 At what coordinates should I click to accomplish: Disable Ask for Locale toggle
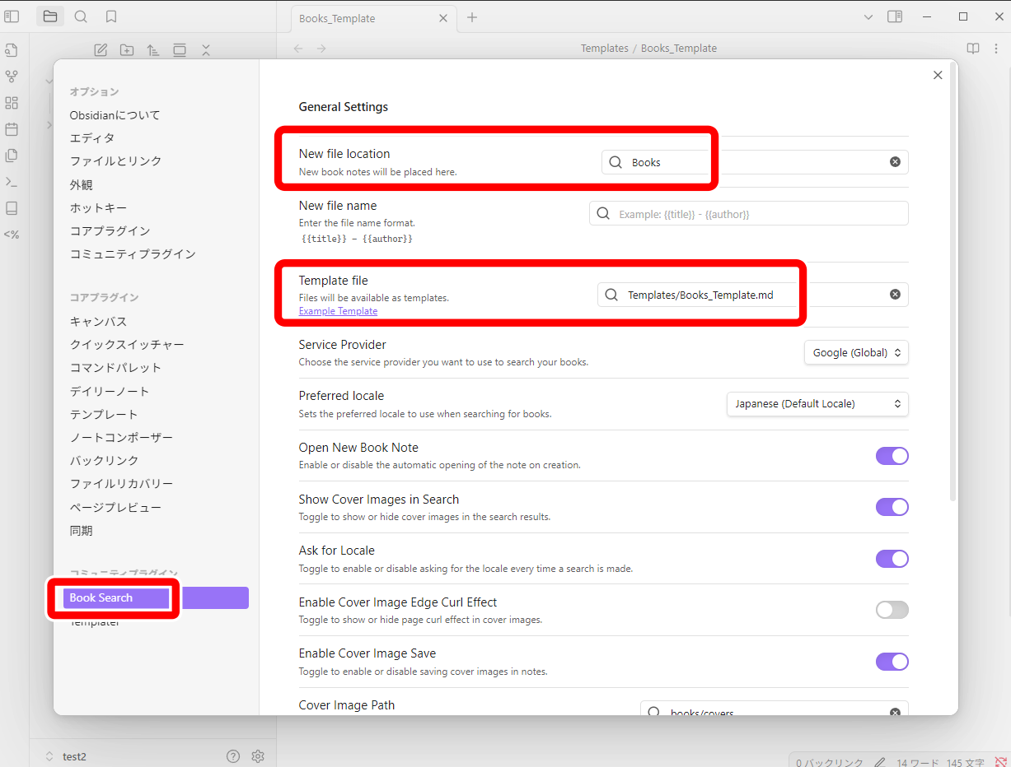pos(892,559)
